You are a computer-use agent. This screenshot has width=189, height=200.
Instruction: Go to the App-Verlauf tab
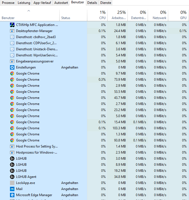tap(42, 3)
